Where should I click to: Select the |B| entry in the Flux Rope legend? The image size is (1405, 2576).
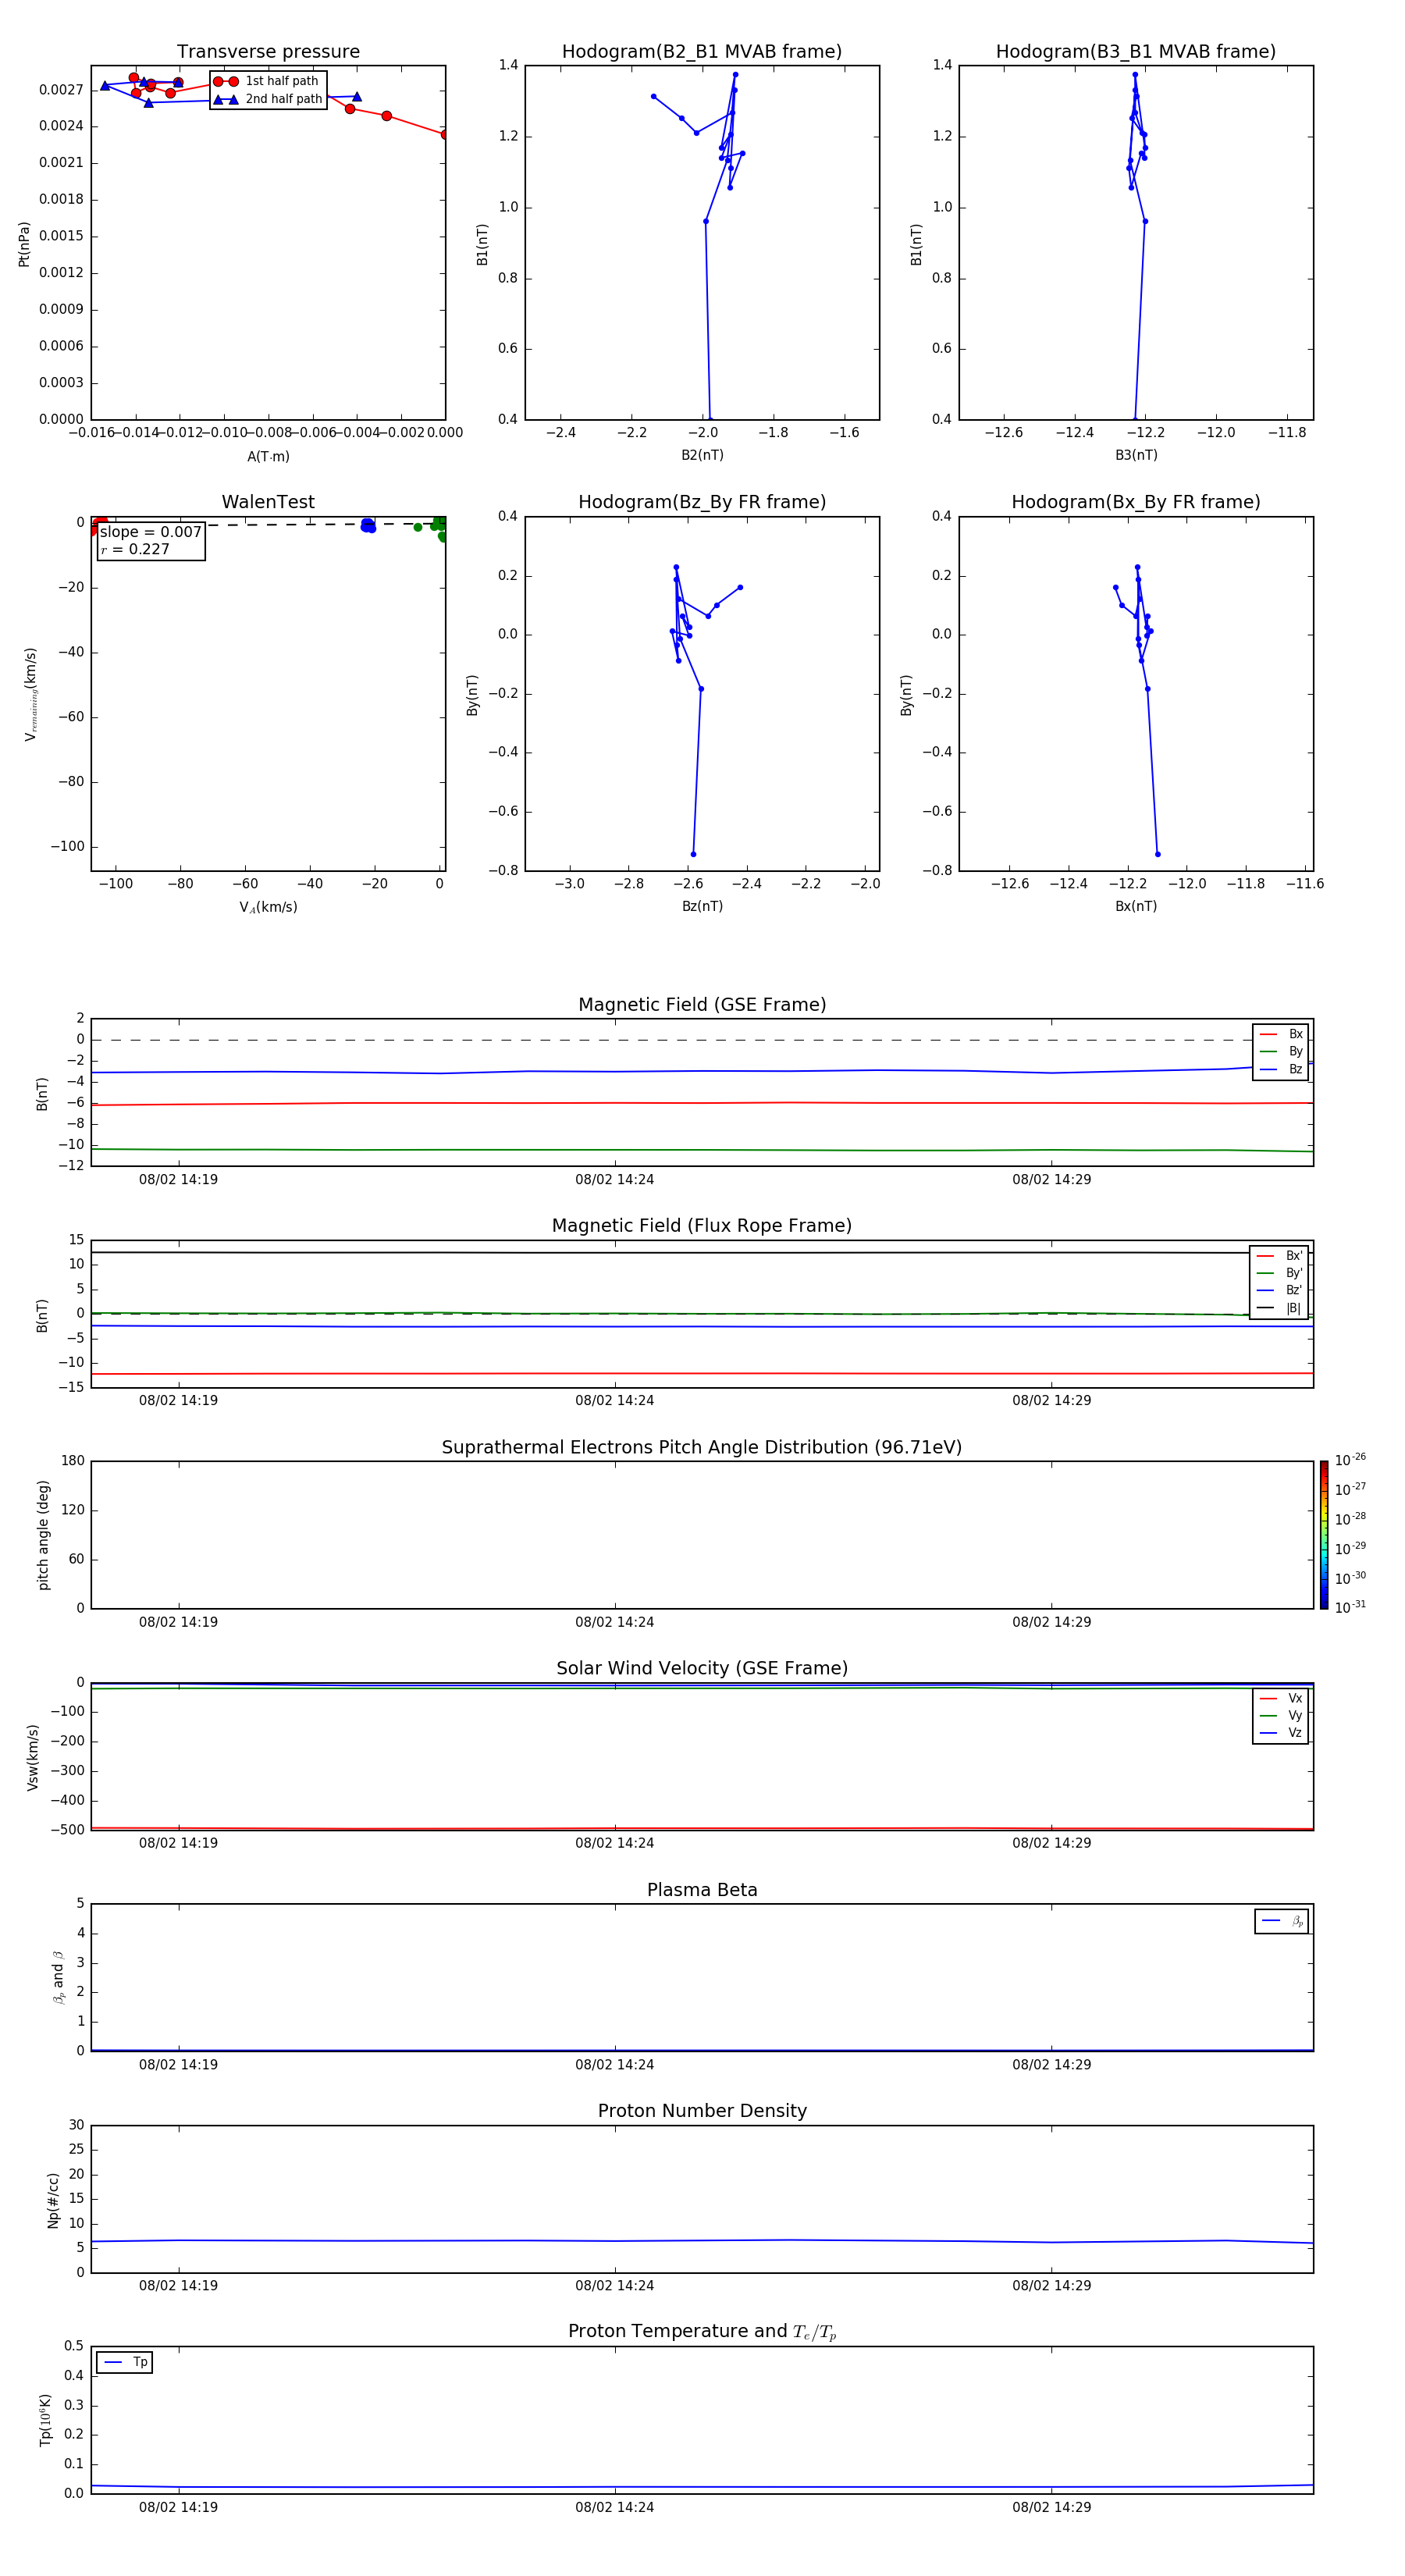coord(1279,1308)
